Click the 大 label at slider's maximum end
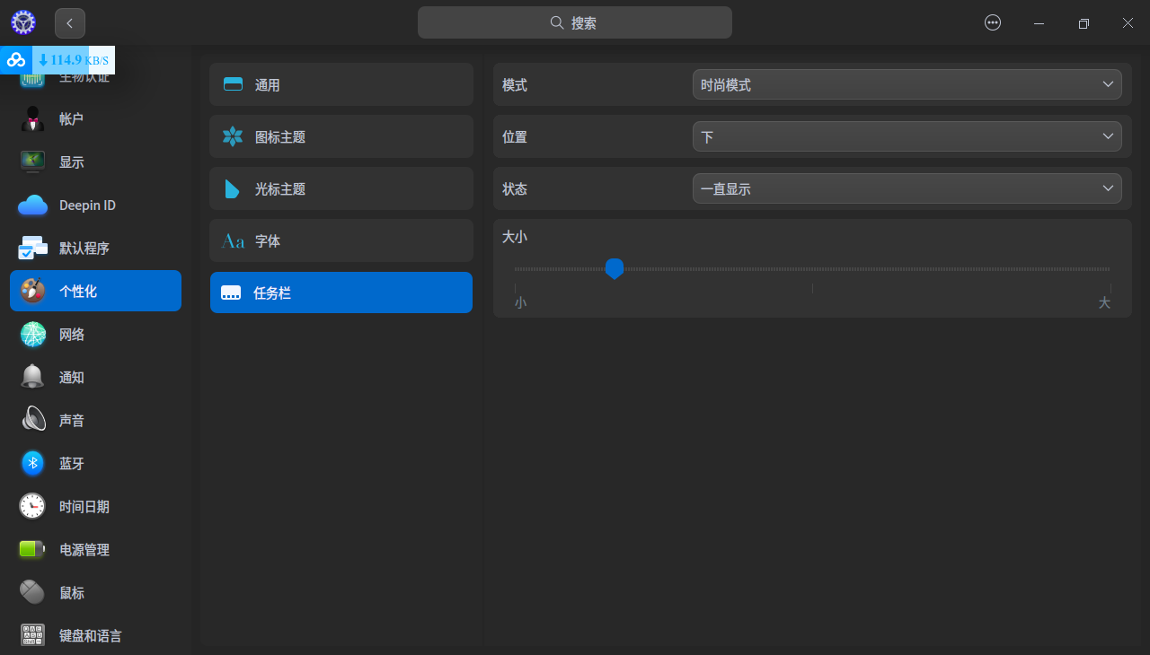 1104,303
